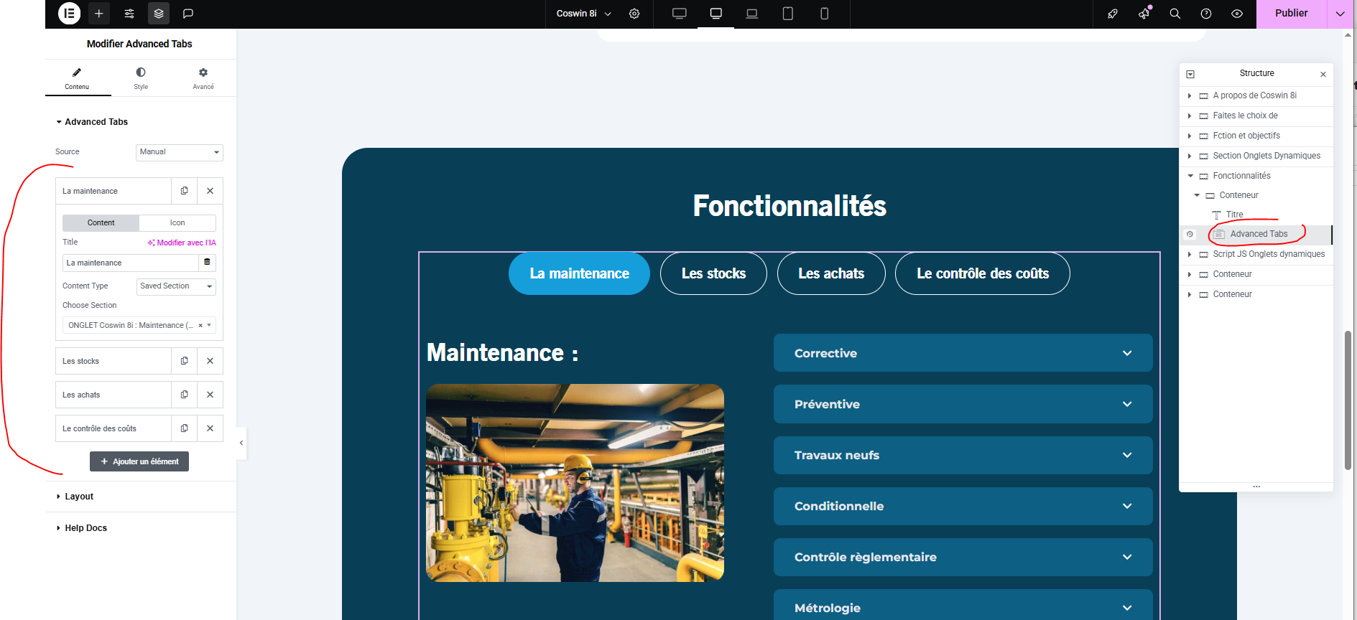
Task: Switch to the Avancé tab
Action: (x=203, y=78)
